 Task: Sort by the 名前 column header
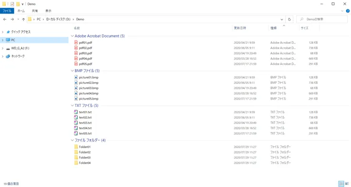pos(77,28)
